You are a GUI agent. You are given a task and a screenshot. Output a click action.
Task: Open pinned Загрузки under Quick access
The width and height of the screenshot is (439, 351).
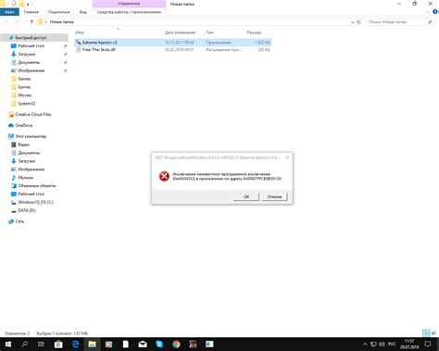[x=27, y=54]
